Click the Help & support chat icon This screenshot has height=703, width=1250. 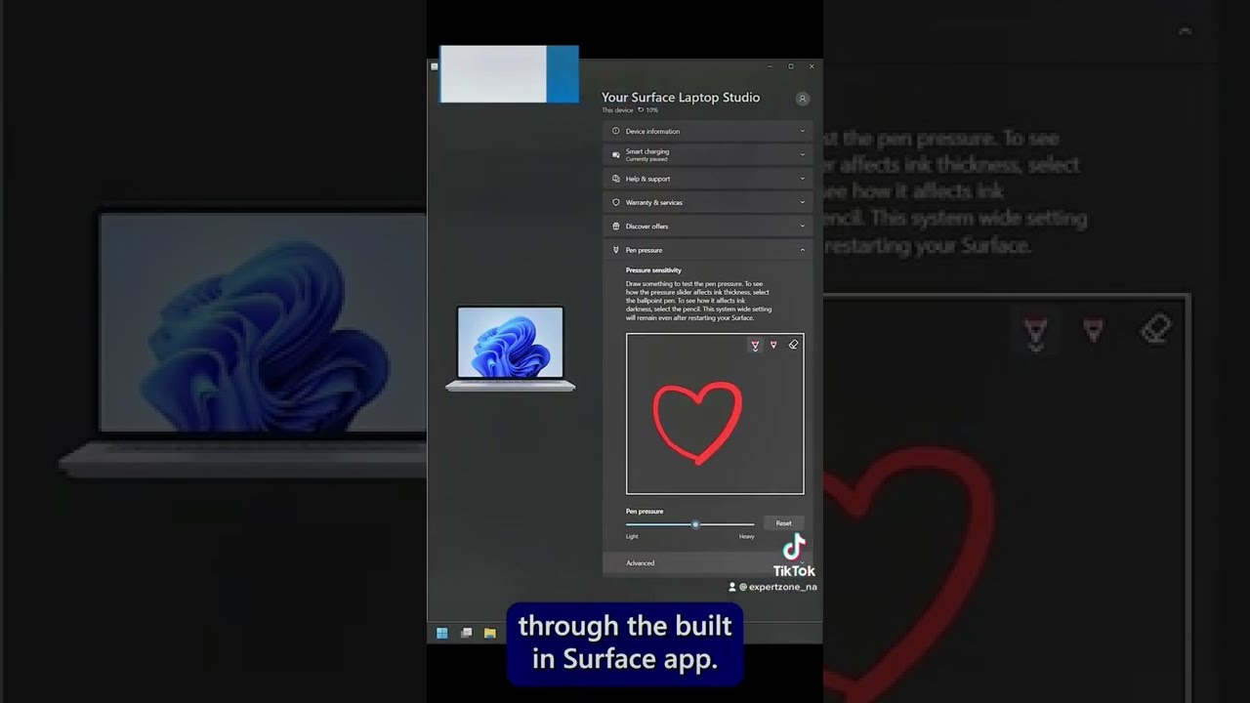pos(616,179)
